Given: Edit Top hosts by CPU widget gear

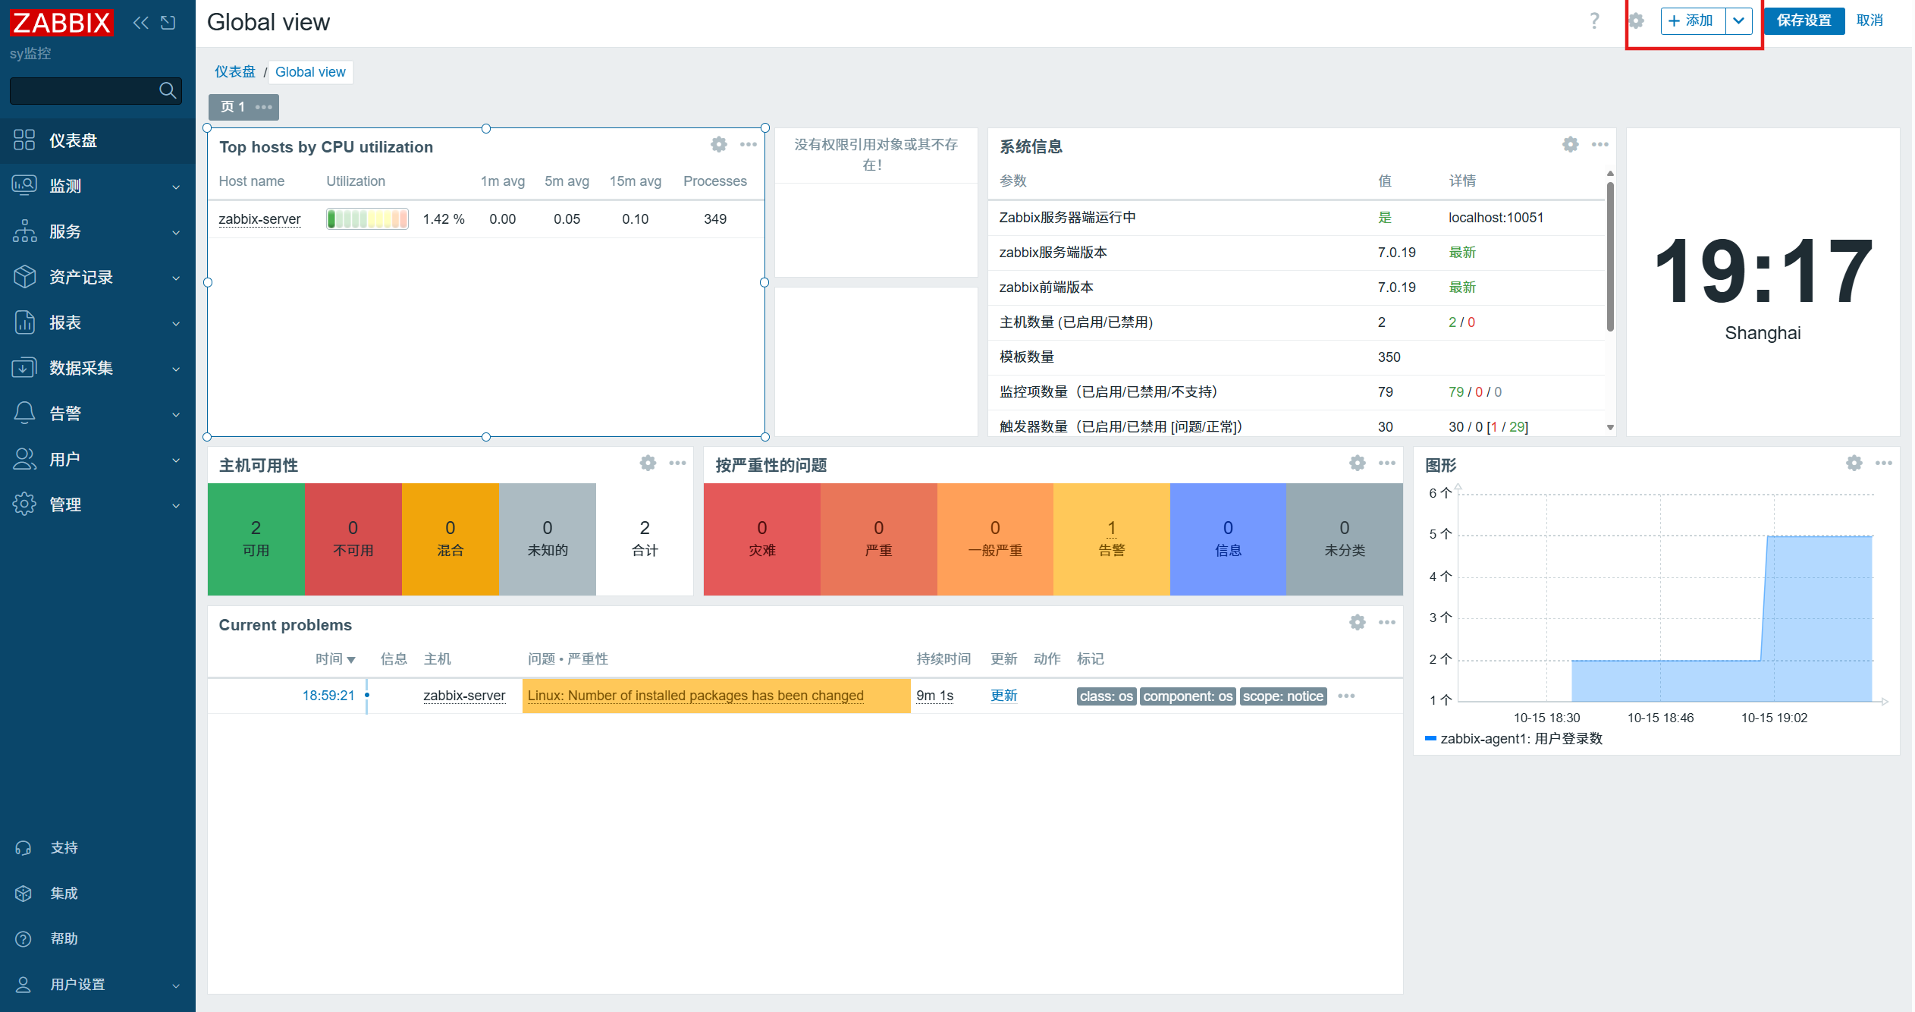Looking at the screenshot, I should pos(718,144).
